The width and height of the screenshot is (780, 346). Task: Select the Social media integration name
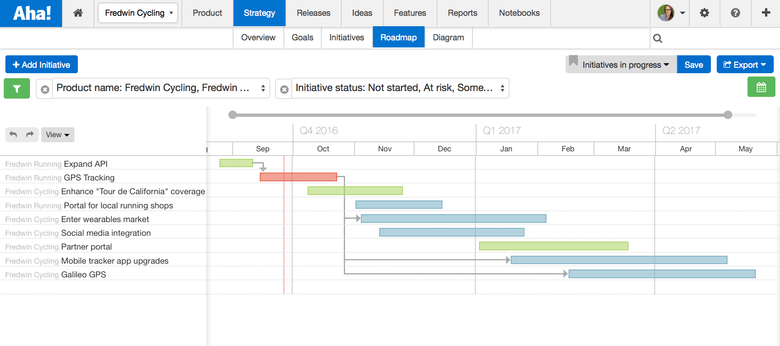point(106,233)
